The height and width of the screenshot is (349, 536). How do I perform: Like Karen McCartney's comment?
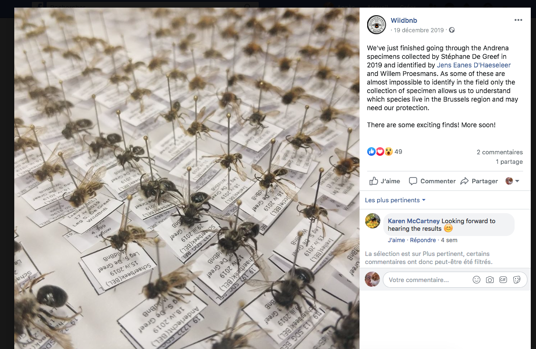(x=396, y=240)
